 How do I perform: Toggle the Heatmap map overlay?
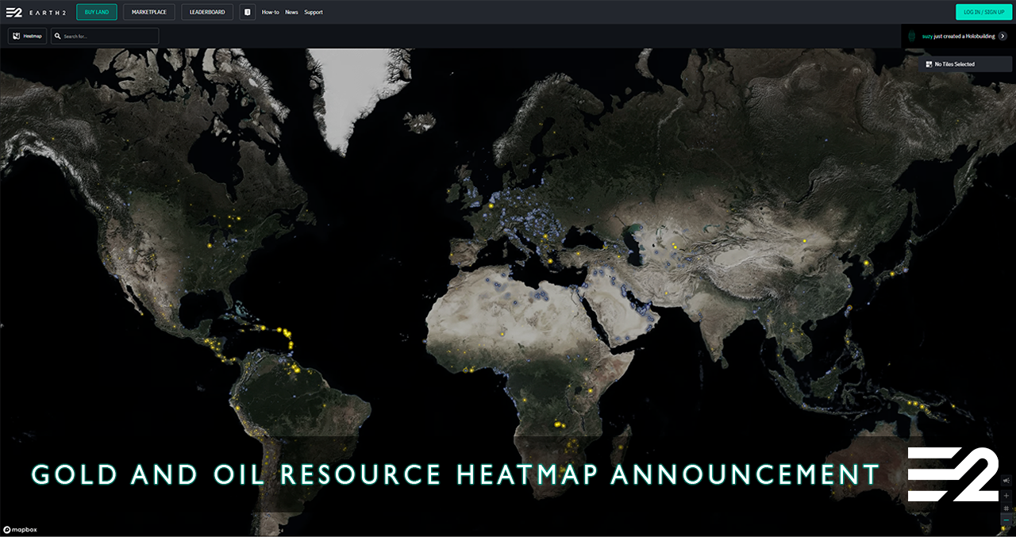28,36
